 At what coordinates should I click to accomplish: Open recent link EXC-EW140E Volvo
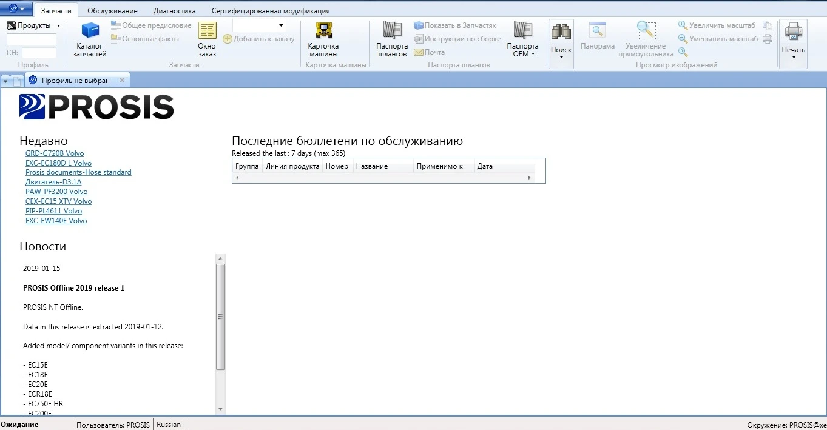click(x=56, y=221)
